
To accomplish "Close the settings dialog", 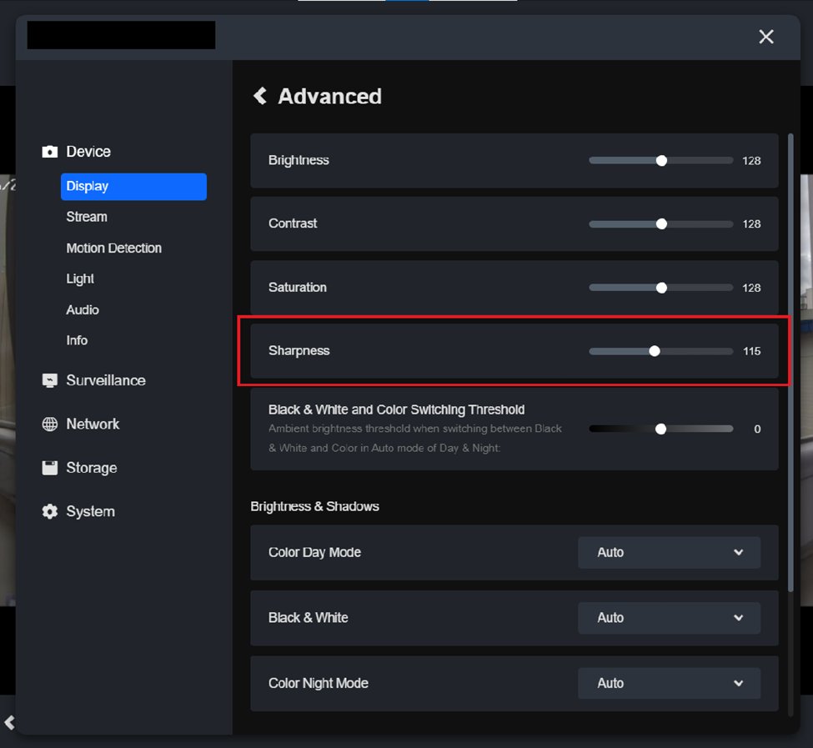I will tap(765, 37).
